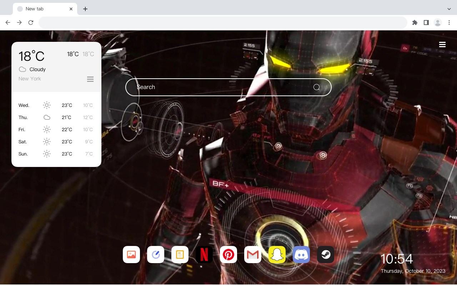Click the Thu. cloud forecast icon

[x=47, y=117]
